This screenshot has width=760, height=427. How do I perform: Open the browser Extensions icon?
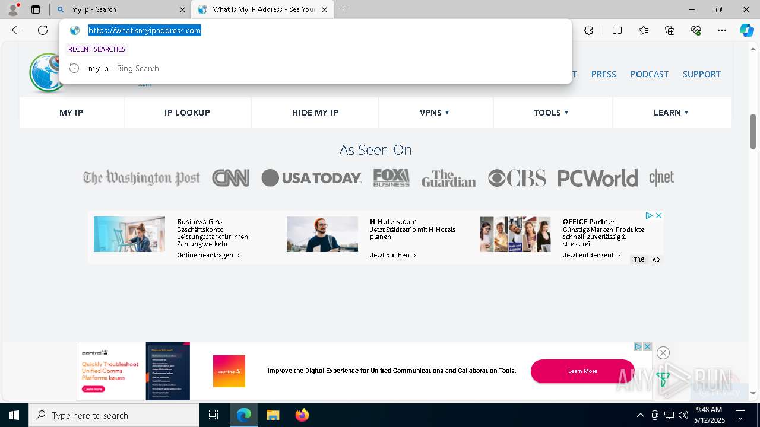[588, 30]
